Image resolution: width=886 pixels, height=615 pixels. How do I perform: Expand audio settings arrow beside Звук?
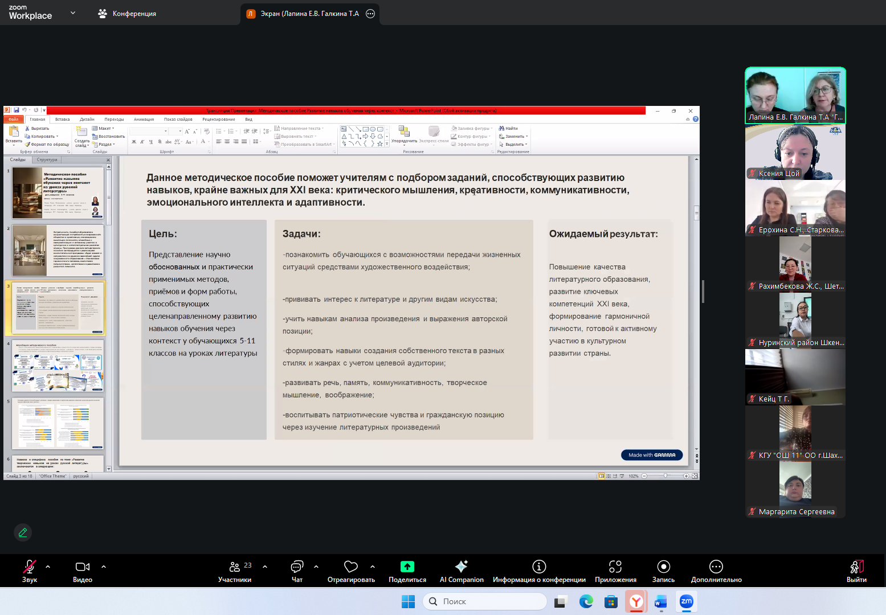pos(48,567)
